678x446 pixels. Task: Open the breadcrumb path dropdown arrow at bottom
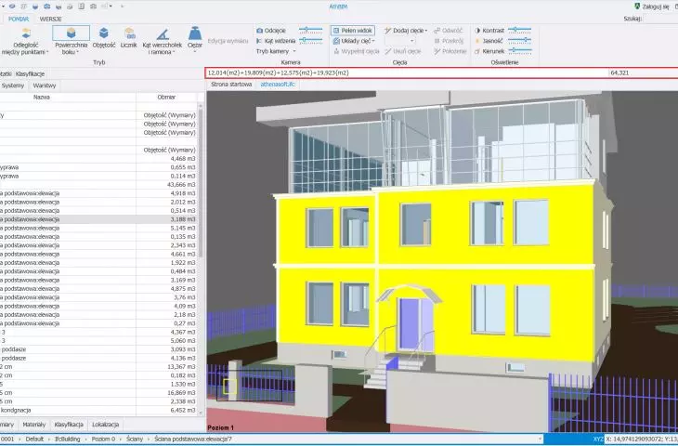(540, 439)
